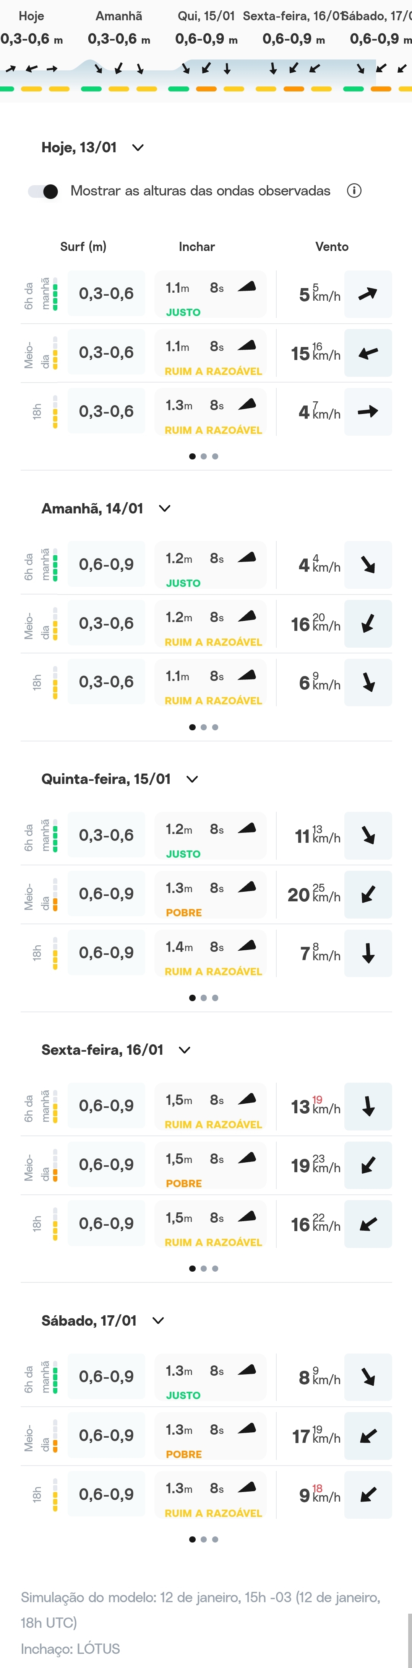Collapse the Hoje, 13/01 section
The image size is (412, 1668).
(x=138, y=148)
